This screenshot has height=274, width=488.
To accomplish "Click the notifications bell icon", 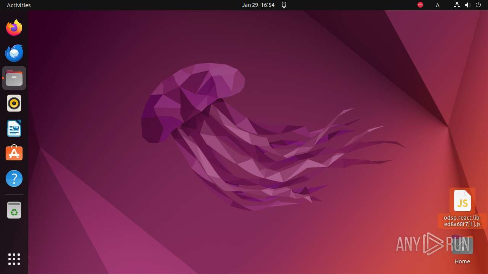I will coord(284,5).
